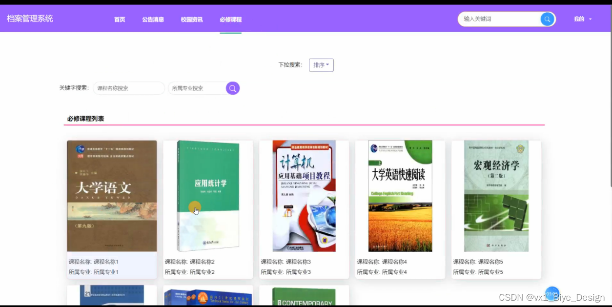Open the 应用统计学 book cover
The width and height of the screenshot is (612, 307).
point(208,196)
